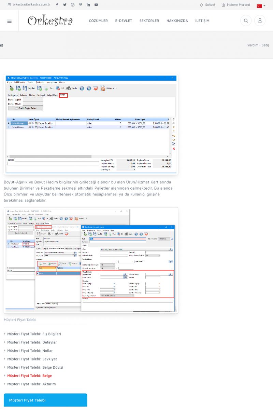Open İndirme Merkezi link

click(x=236, y=5)
